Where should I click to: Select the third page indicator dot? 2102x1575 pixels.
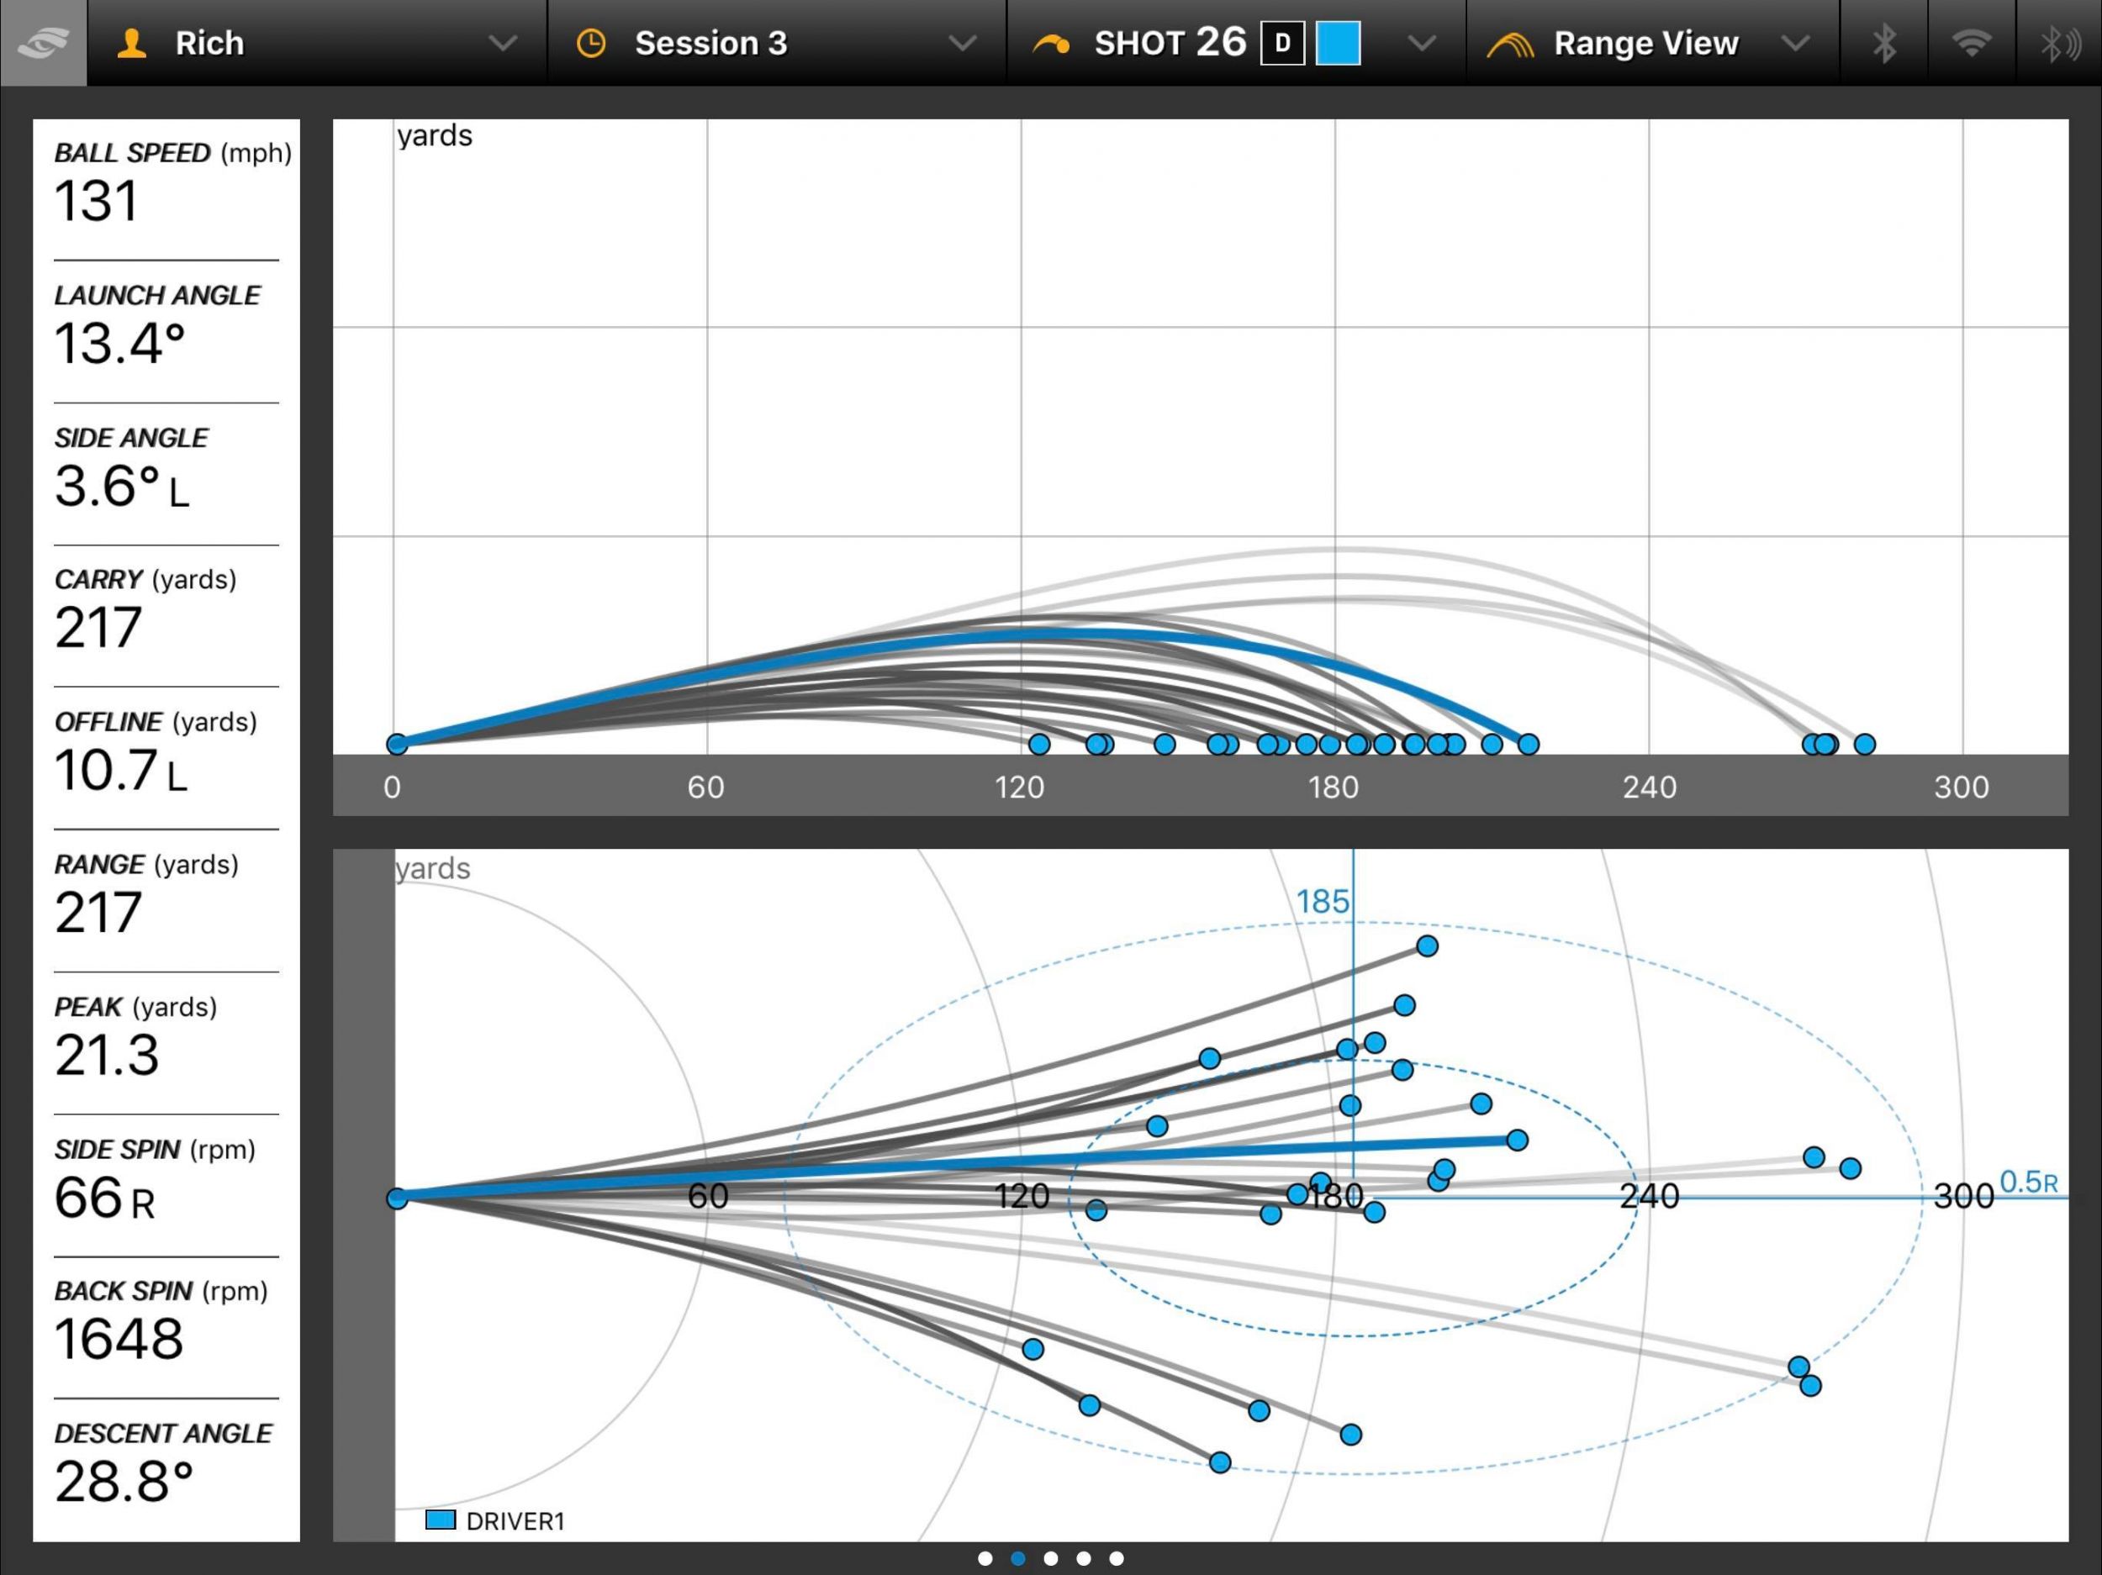1050,1558
